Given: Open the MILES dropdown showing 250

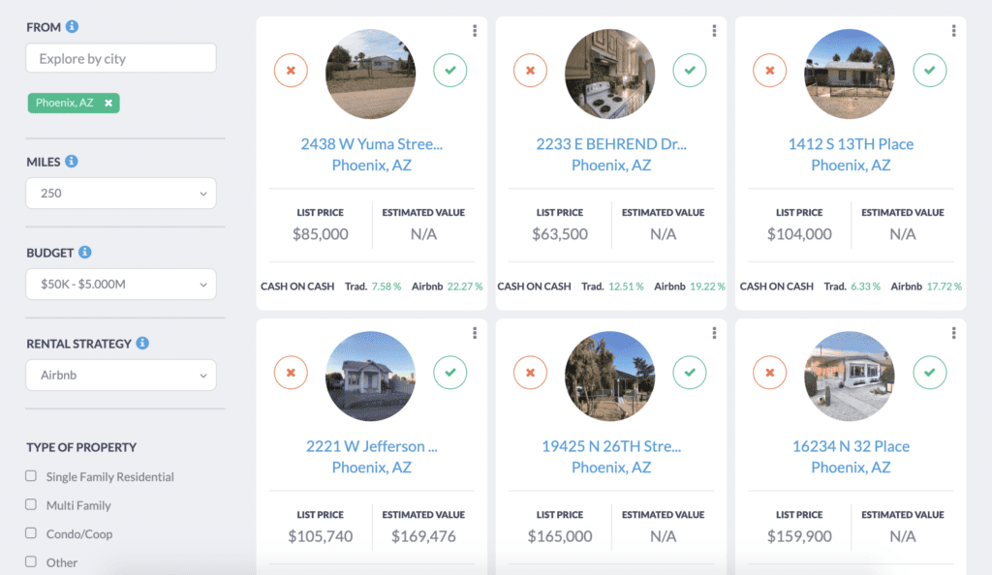Looking at the screenshot, I should (x=120, y=193).
